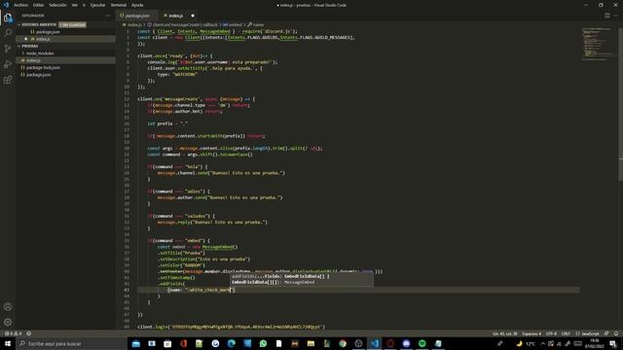Open Microsoft Edge from taskbar
This screenshot has height=350, width=623.
(232, 343)
